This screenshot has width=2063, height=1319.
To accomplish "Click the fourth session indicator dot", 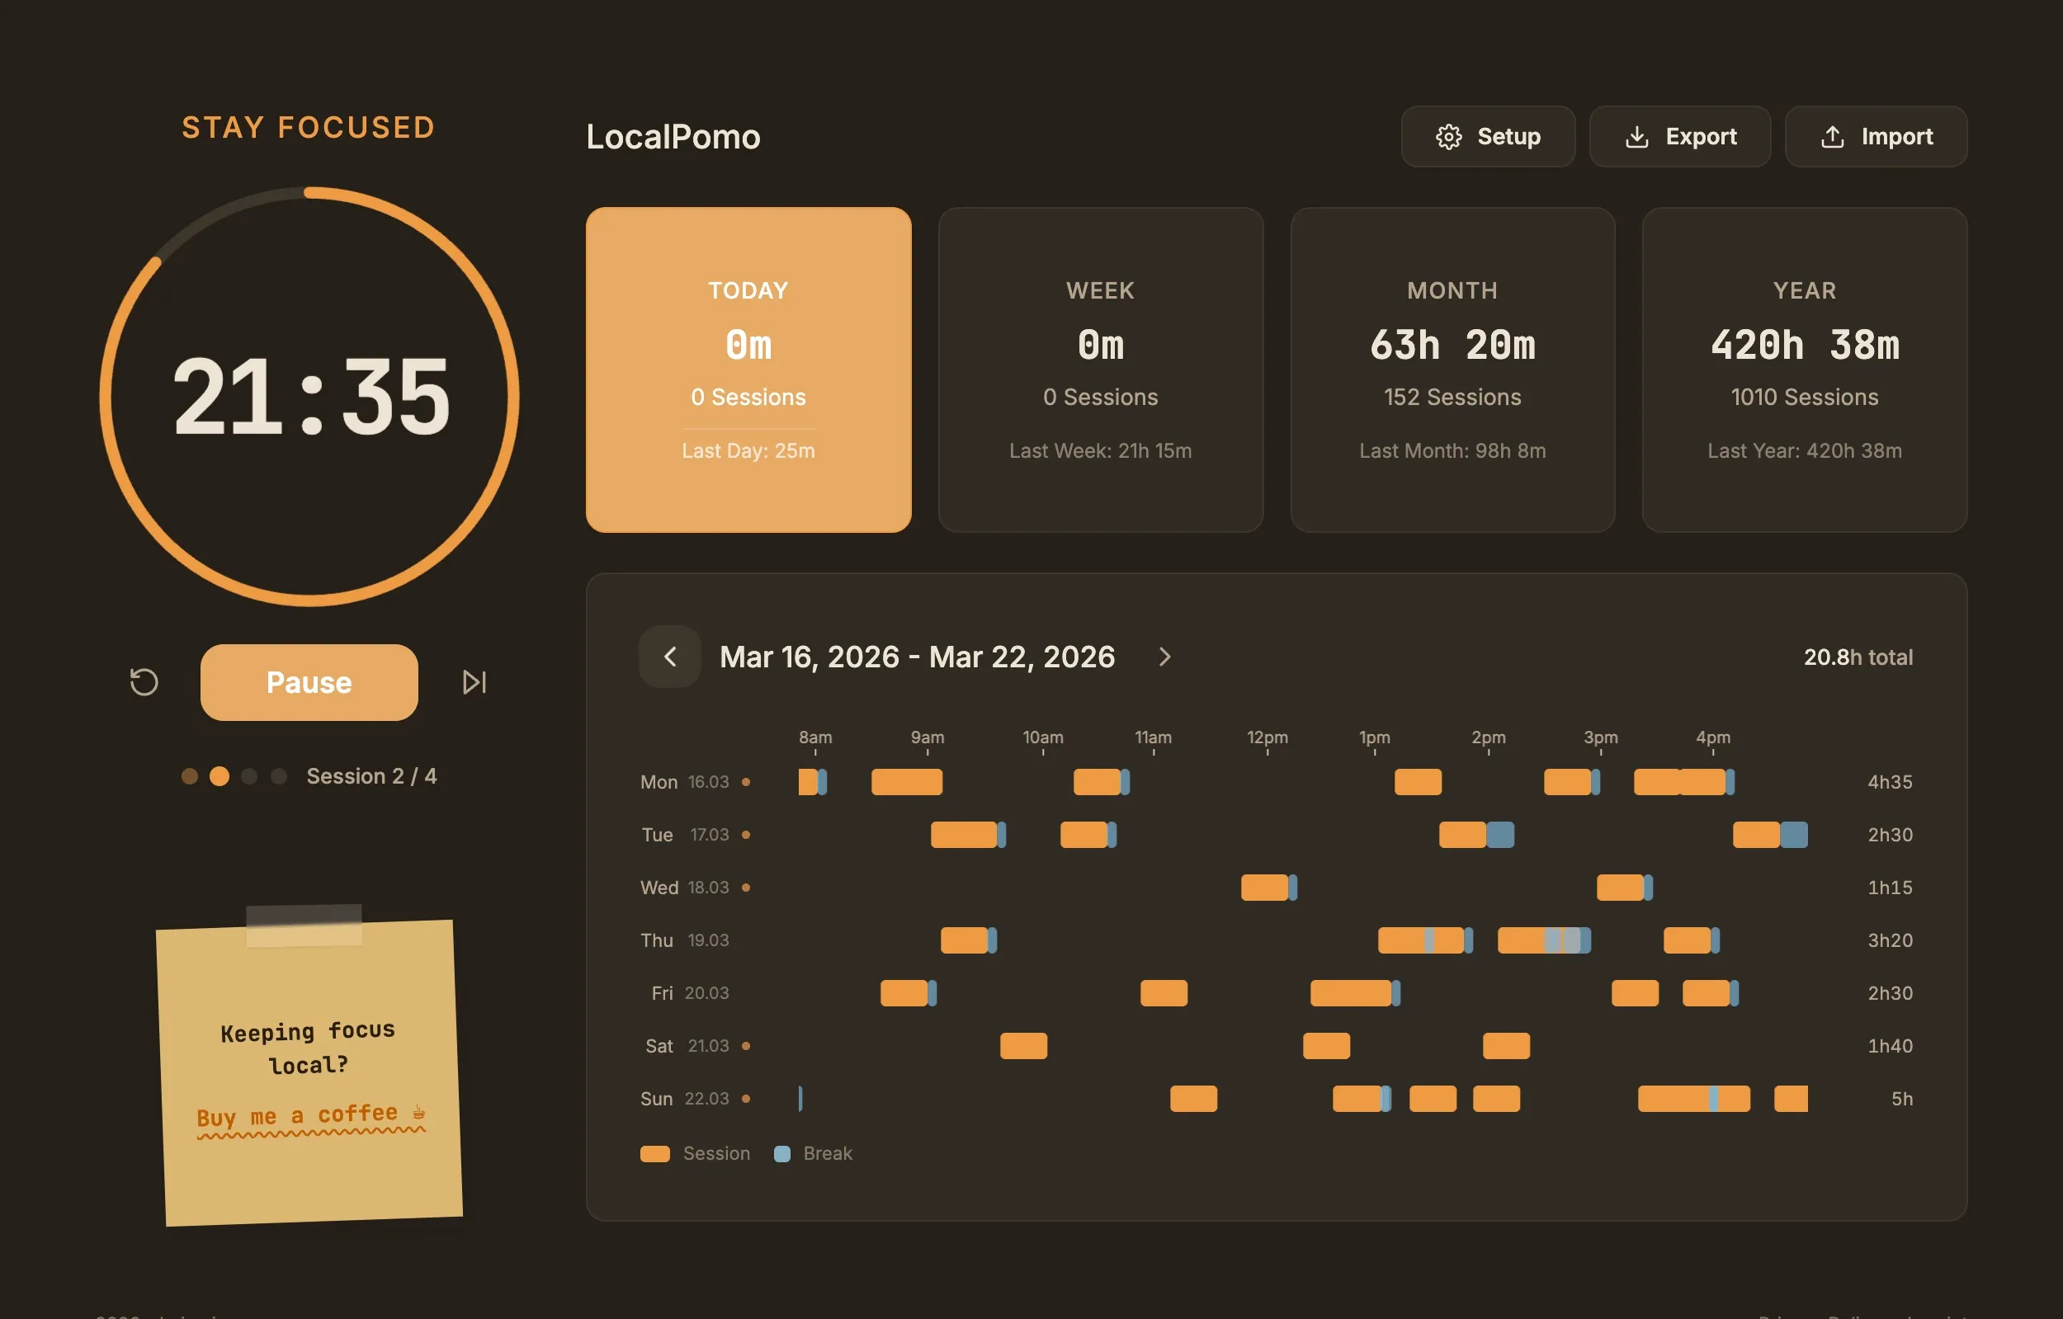I will (278, 776).
